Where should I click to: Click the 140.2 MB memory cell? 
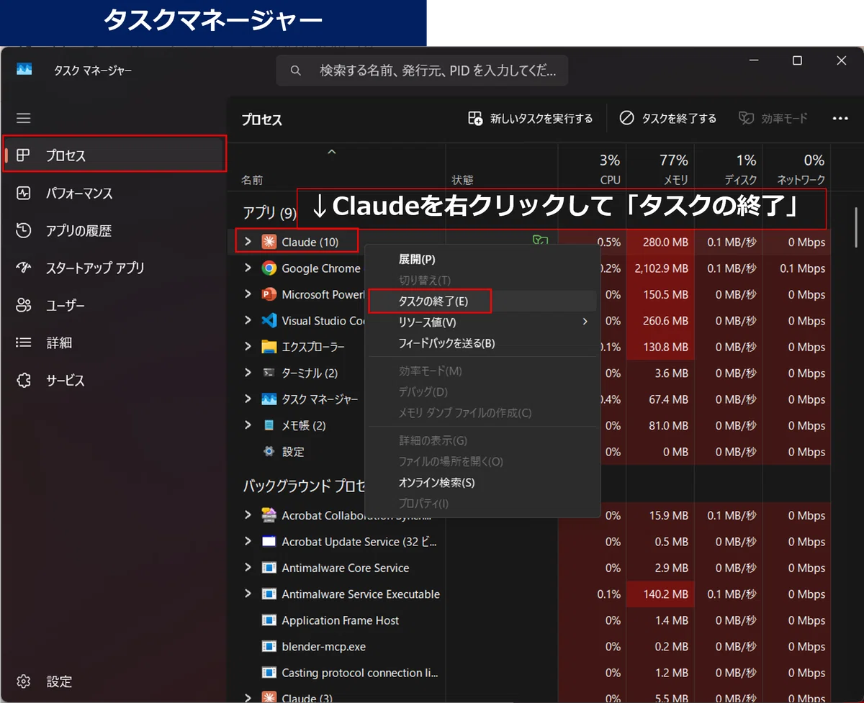tap(660, 594)
